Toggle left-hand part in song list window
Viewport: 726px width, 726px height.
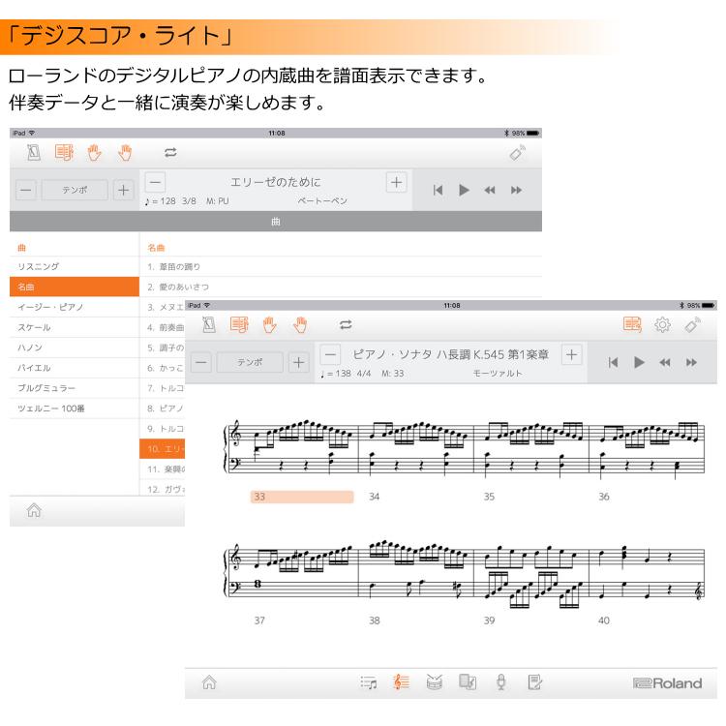click(x=95, y=152)
